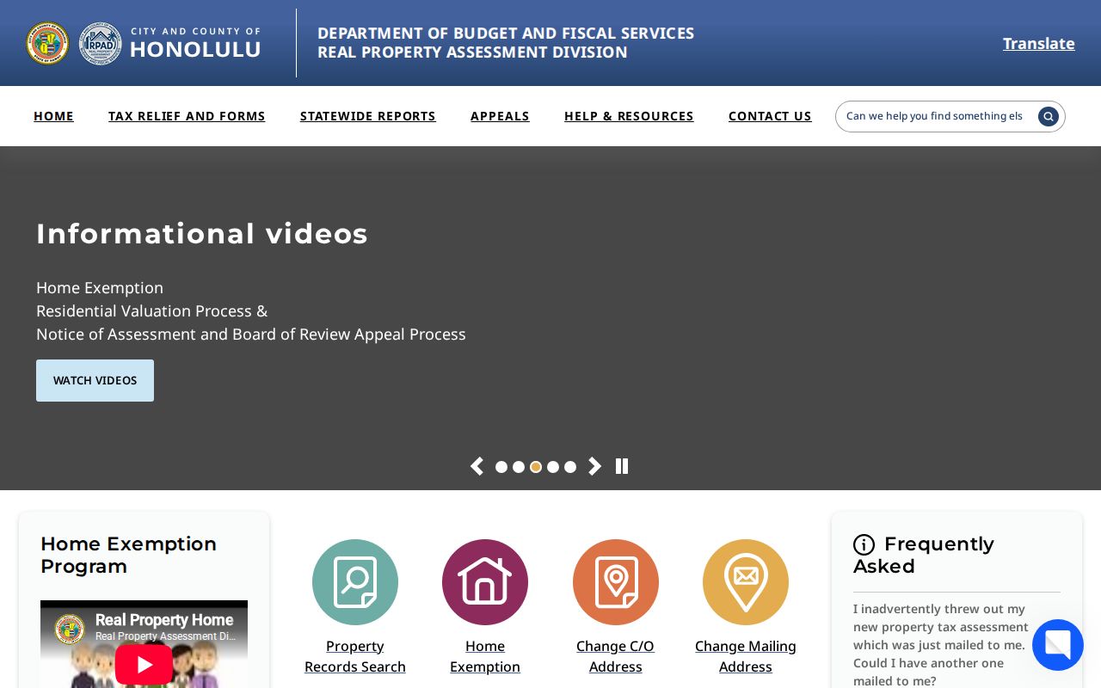
Task: Go to previous slide with left chevron
Action: click(x=477, y=466)
